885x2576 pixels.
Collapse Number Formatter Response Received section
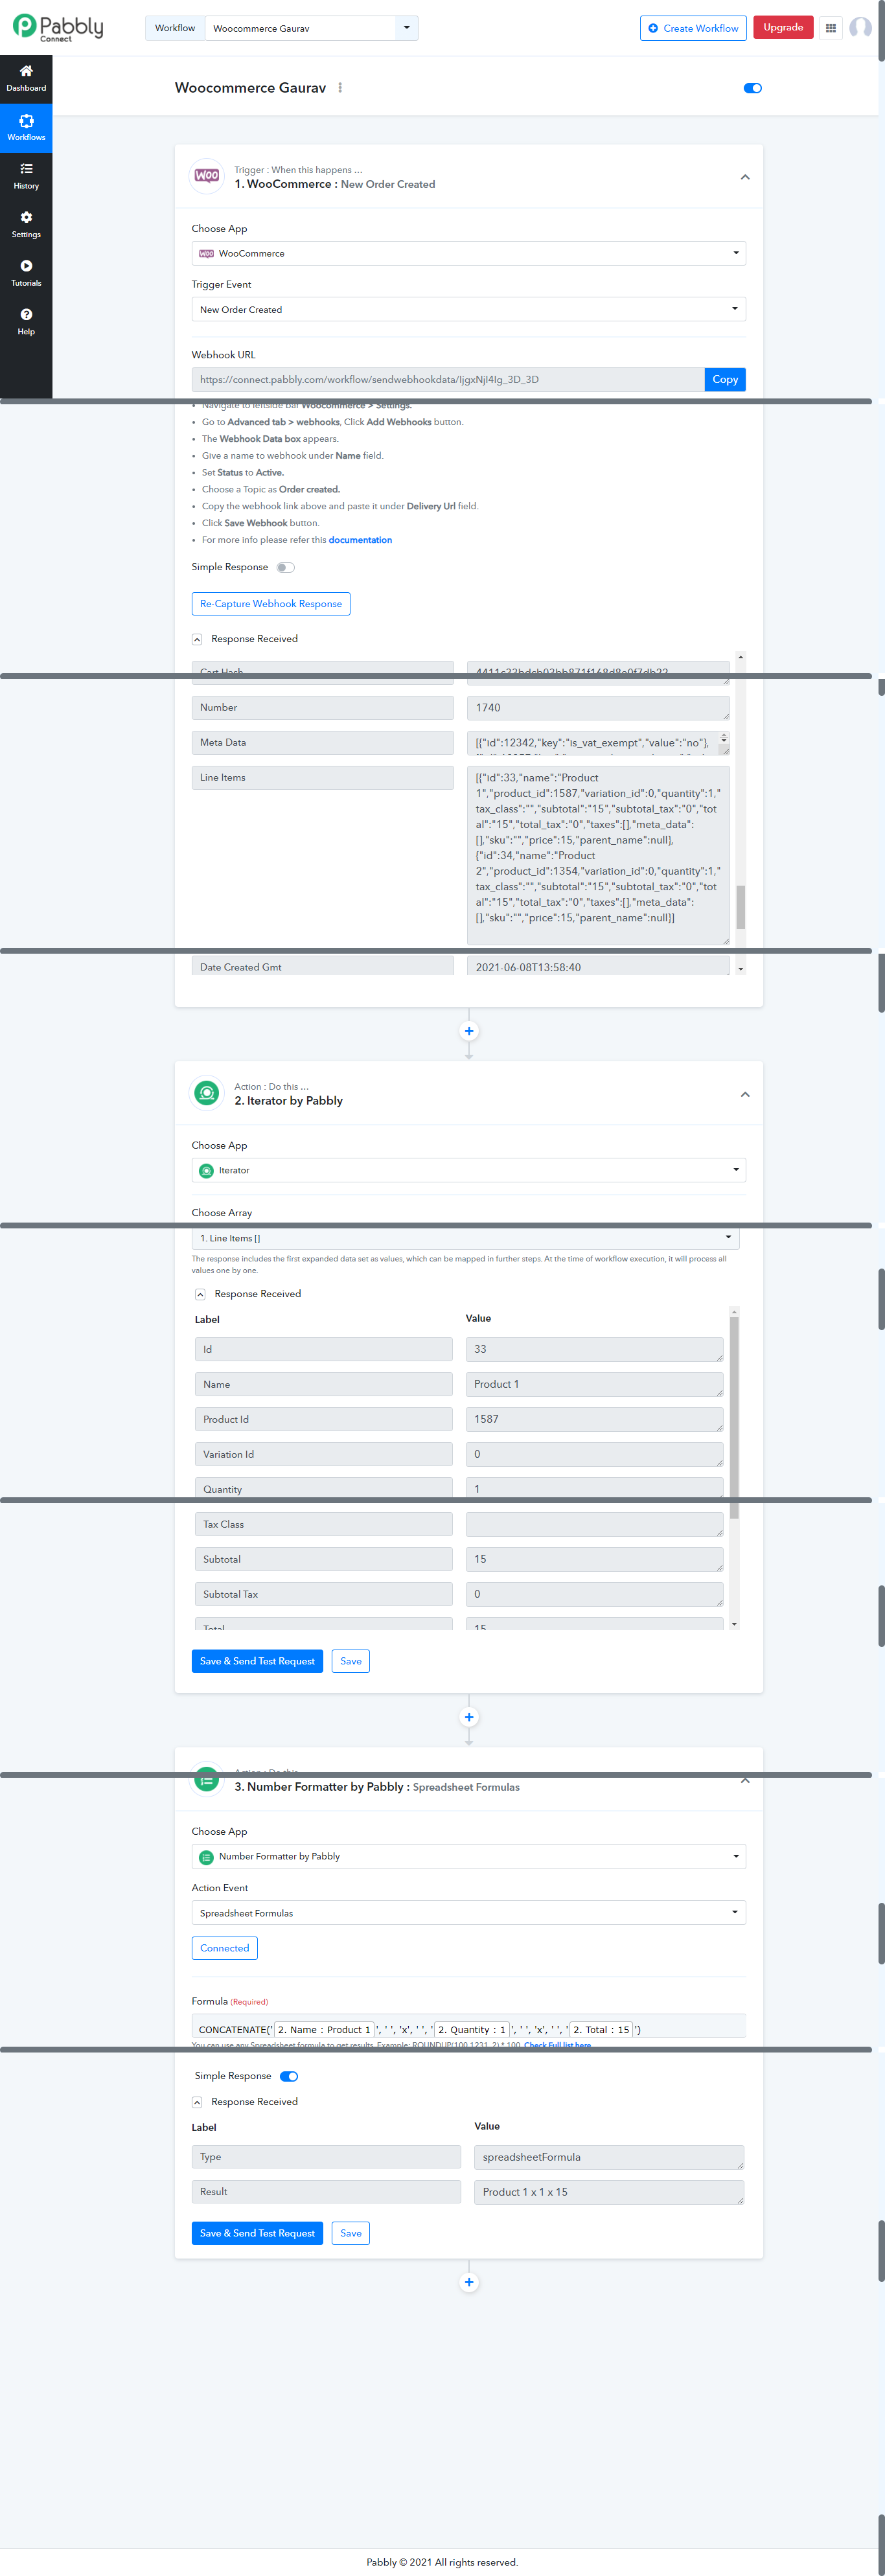(197, 2102)
